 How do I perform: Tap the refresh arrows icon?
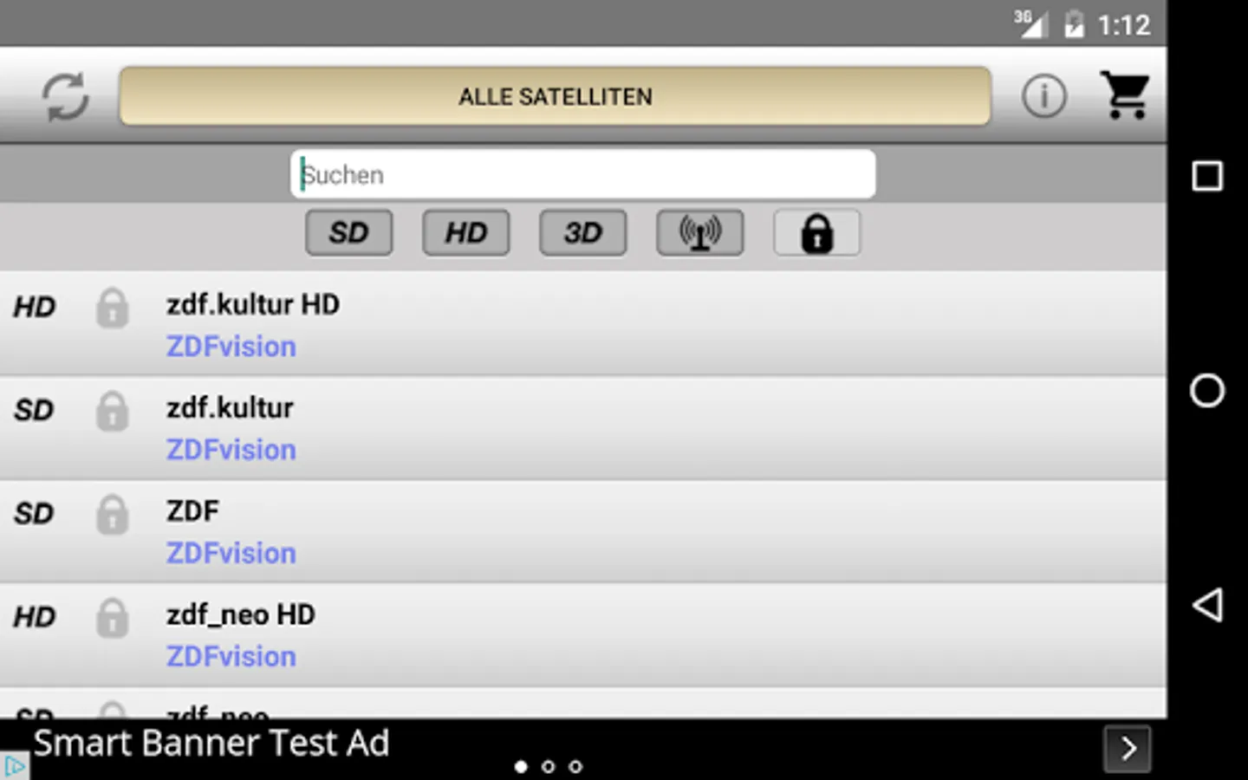[65, 96]
